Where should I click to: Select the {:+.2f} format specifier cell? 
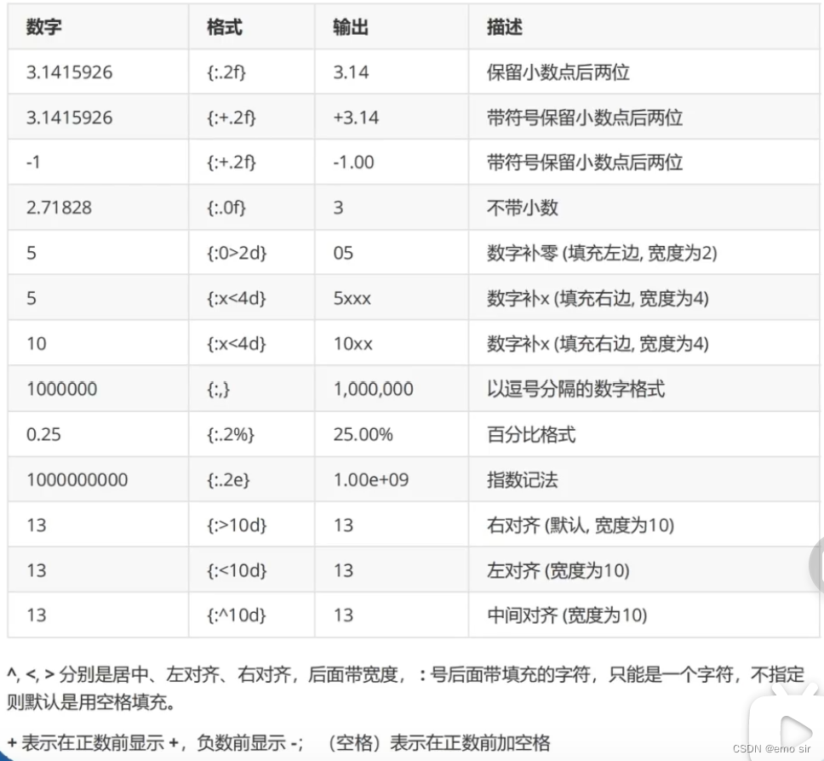230,117
